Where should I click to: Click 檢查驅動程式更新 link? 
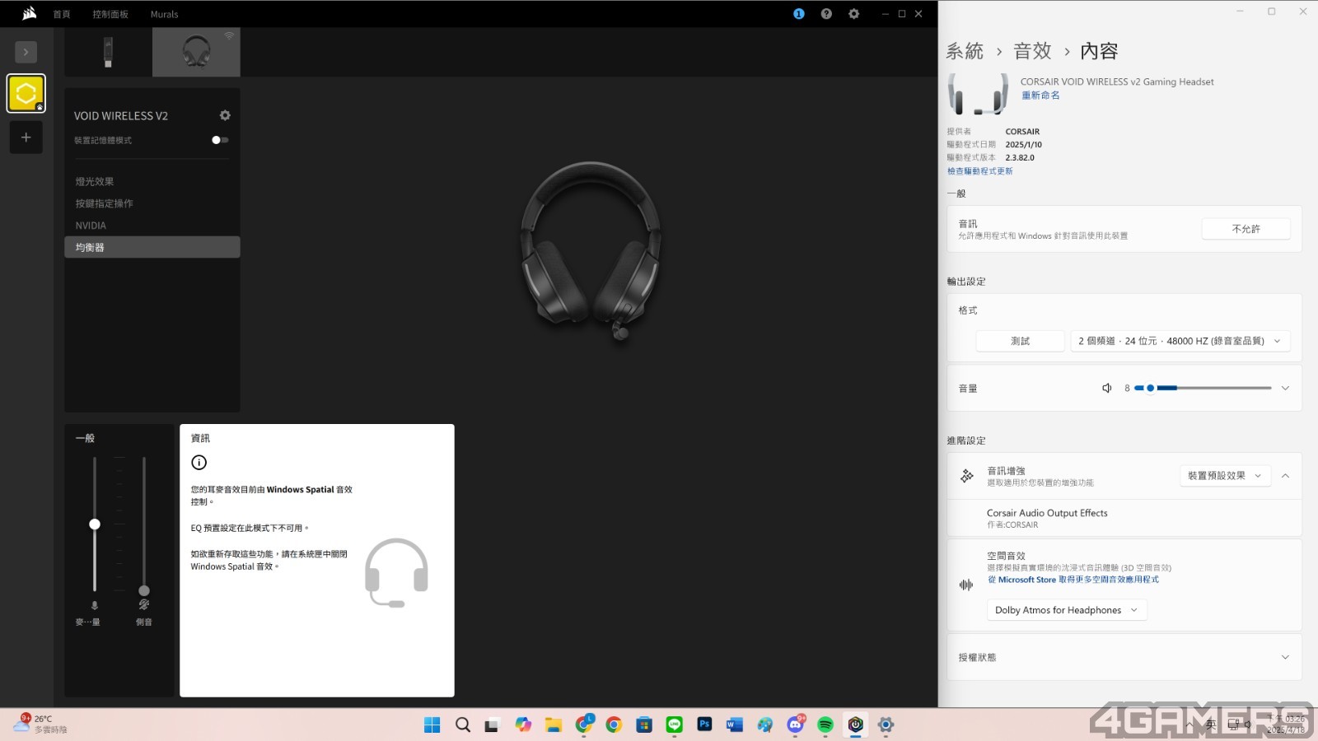click(979, 171)
